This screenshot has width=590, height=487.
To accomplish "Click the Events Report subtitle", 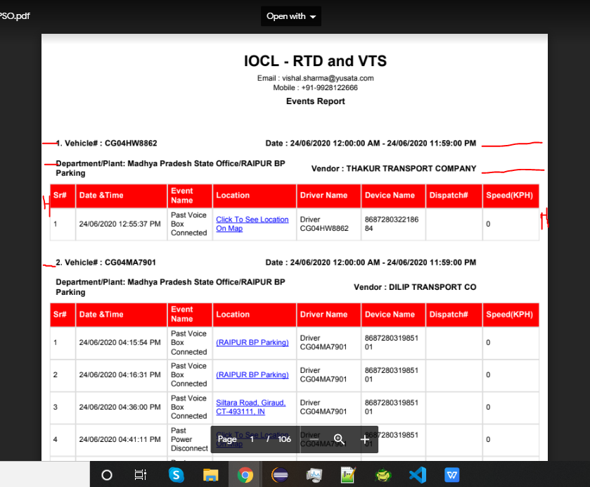I will pos(315,101).
